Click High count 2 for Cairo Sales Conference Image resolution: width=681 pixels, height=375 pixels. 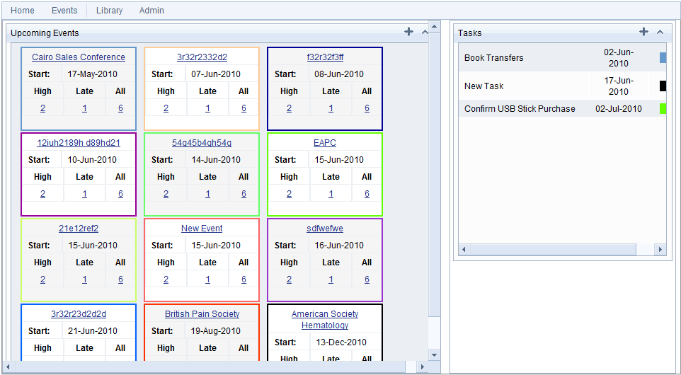click(x=42, y=108)
